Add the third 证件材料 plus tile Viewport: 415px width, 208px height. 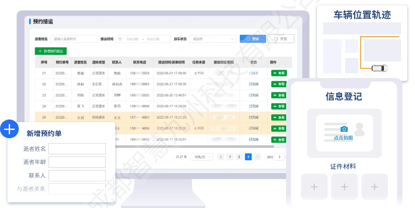(x=374, y=187)
